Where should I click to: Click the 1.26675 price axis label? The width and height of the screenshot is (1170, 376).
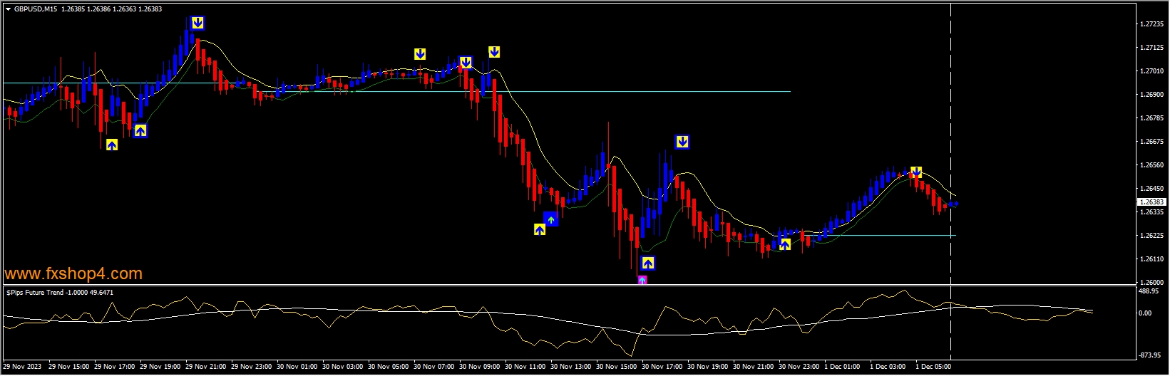pyautogui.click(x=1151, y=142)
